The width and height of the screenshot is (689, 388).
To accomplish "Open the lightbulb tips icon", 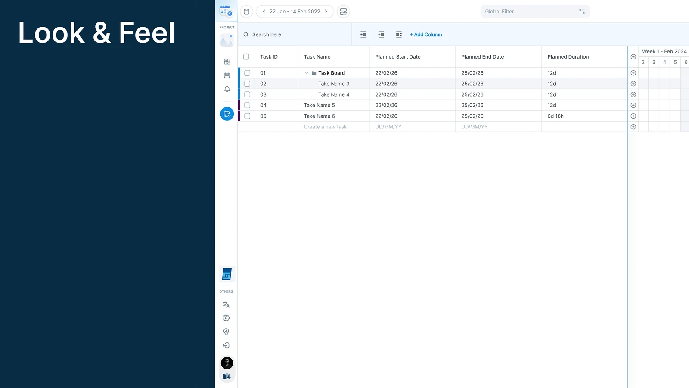I will point(226,332).
